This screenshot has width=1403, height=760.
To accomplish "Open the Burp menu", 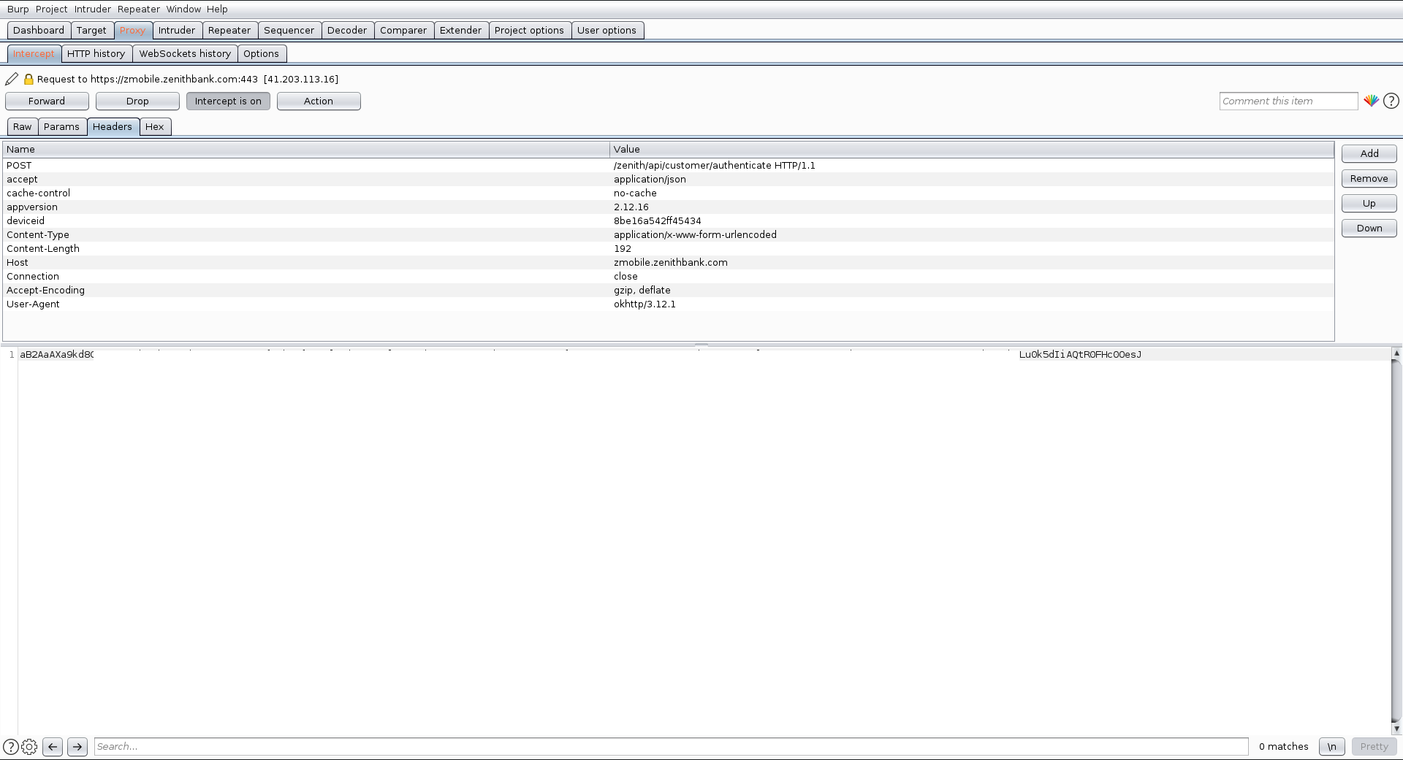I will (18, 9).
